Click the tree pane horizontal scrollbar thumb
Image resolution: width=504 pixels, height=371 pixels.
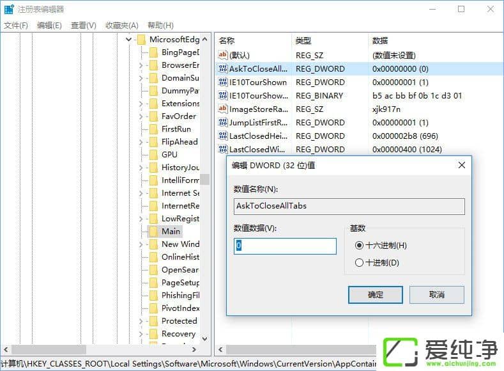[49, 349]
